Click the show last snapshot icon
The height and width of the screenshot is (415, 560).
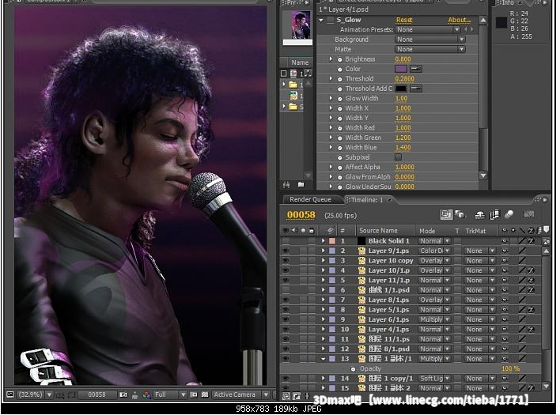click(x=135, y=394)
